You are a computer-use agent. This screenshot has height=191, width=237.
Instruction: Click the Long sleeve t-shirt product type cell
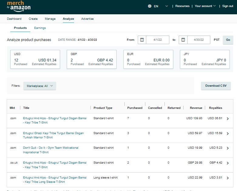106,178
